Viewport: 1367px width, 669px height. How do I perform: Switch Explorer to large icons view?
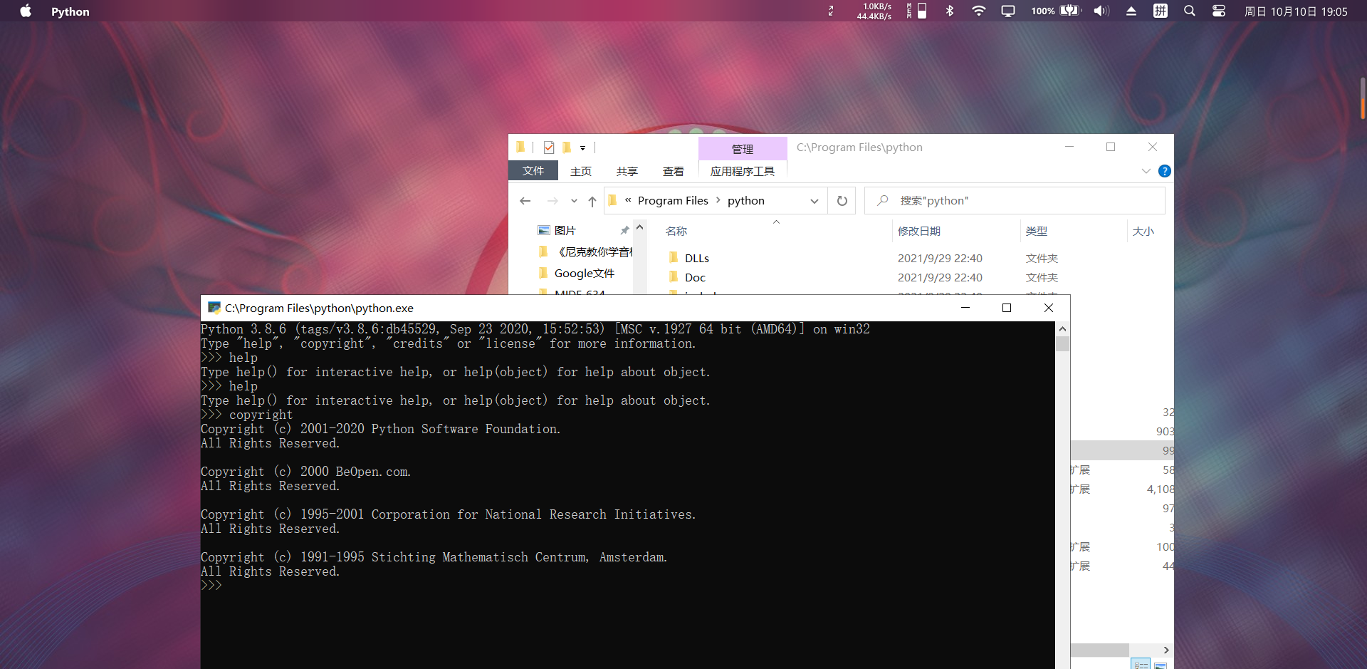click(1161, 664)
